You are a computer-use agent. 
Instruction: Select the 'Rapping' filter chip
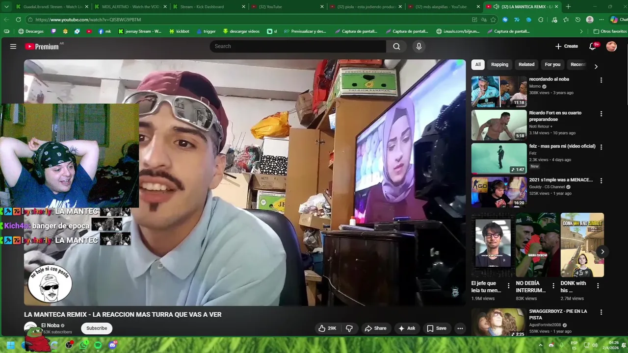pos(499,65)
